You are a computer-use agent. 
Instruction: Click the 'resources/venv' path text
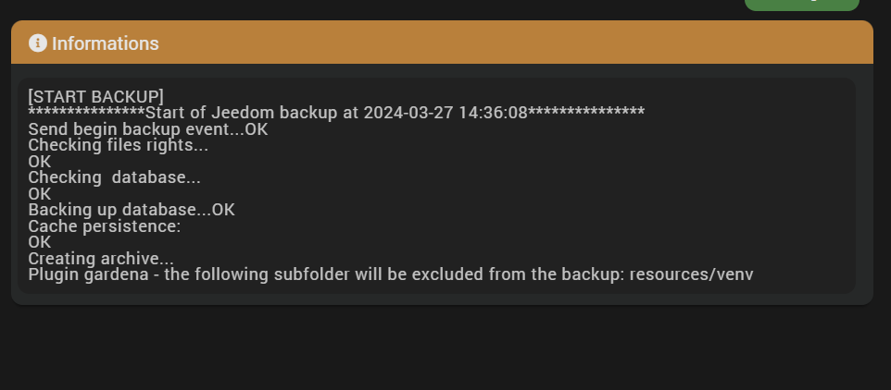[692, 274]
